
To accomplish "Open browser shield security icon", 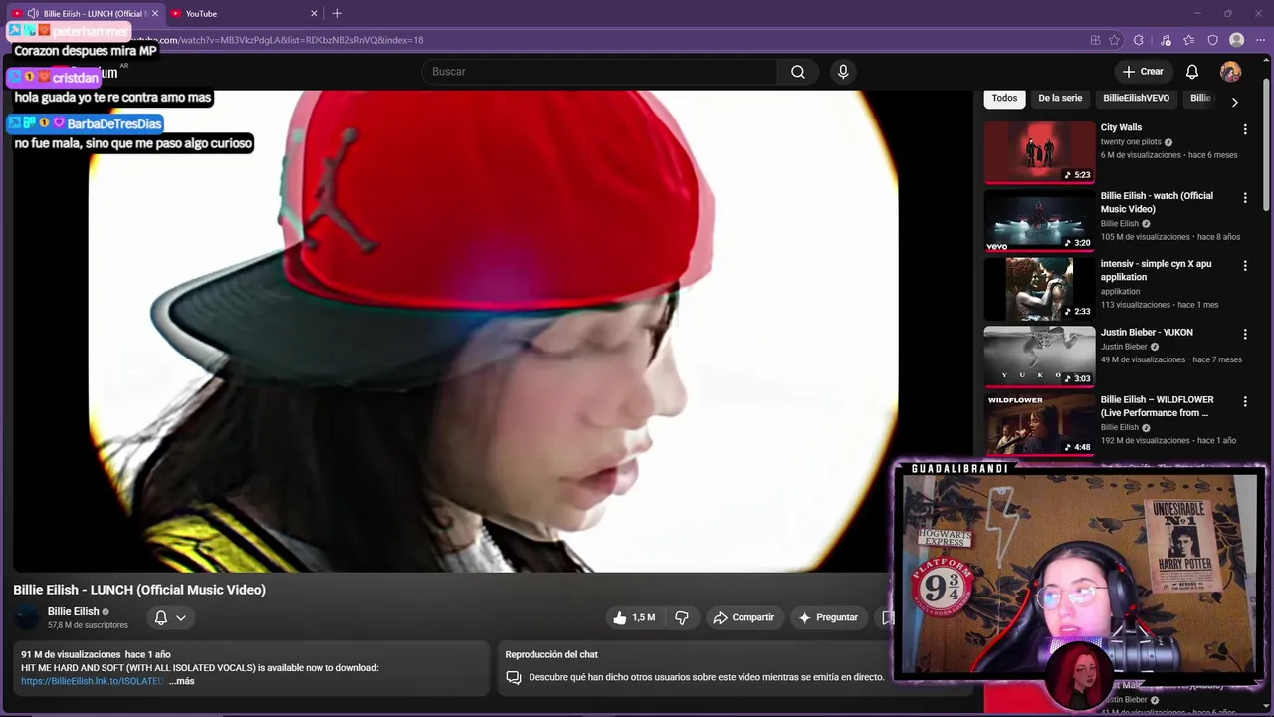I will [1212, 40].
